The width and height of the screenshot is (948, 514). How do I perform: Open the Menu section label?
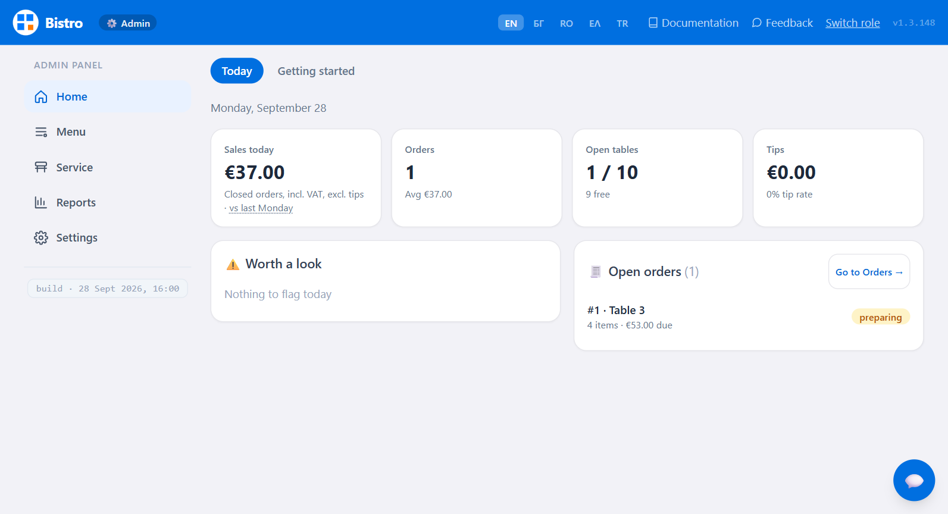click(71, 132)
